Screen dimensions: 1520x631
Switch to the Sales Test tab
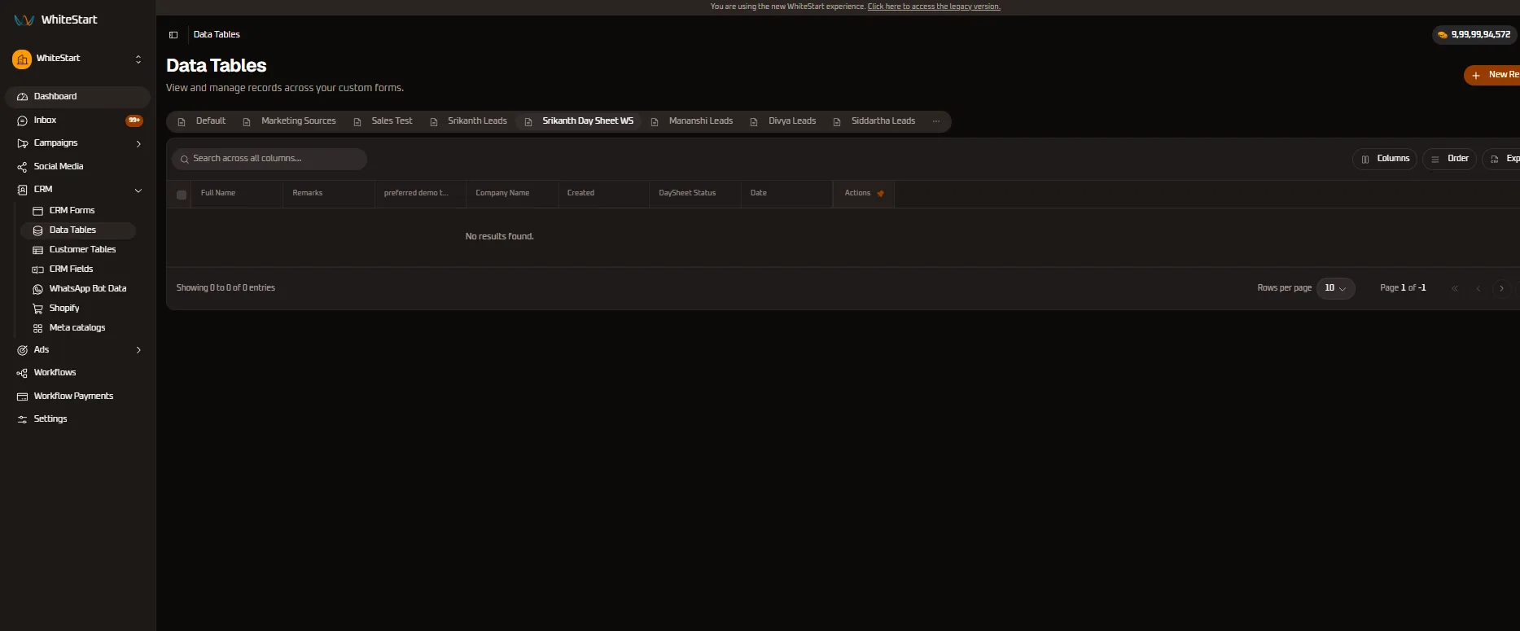[x=383, y=121]
